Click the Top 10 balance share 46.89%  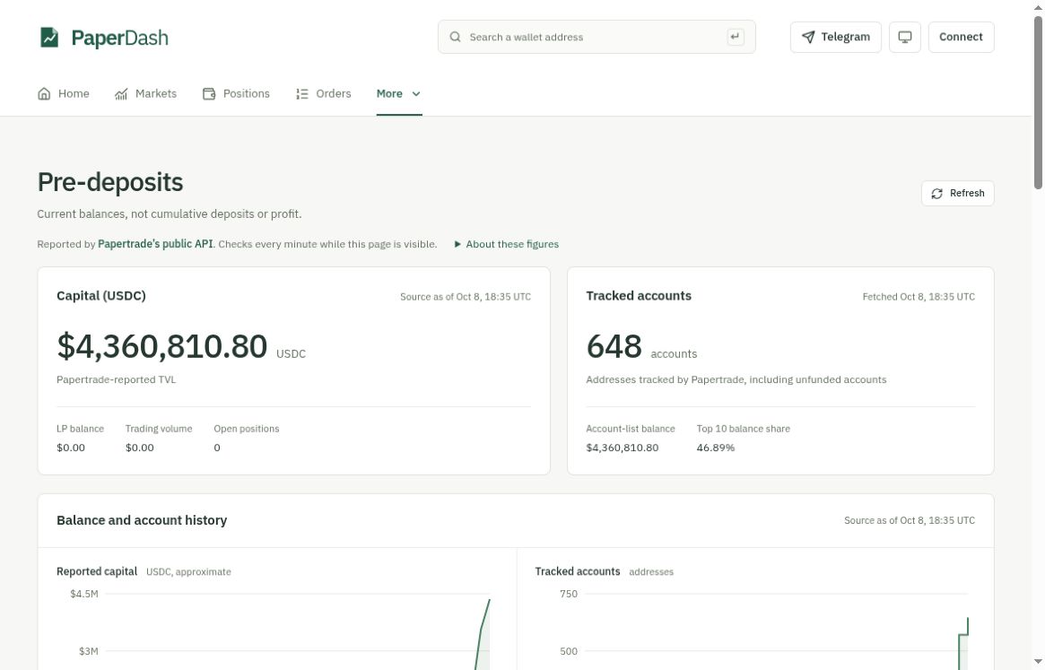click(x=716, y=448)
